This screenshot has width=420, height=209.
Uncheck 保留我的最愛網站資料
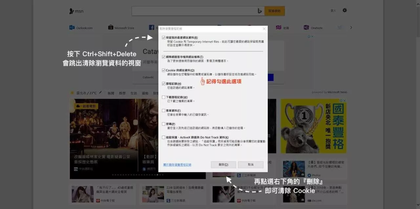(163, 37)
